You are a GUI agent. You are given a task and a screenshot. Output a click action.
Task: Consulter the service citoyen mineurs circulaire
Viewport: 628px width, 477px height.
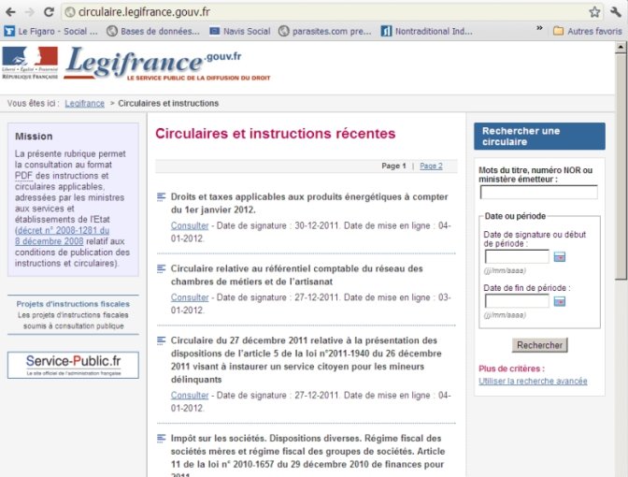pyautogui.click(x=190, y=396)
